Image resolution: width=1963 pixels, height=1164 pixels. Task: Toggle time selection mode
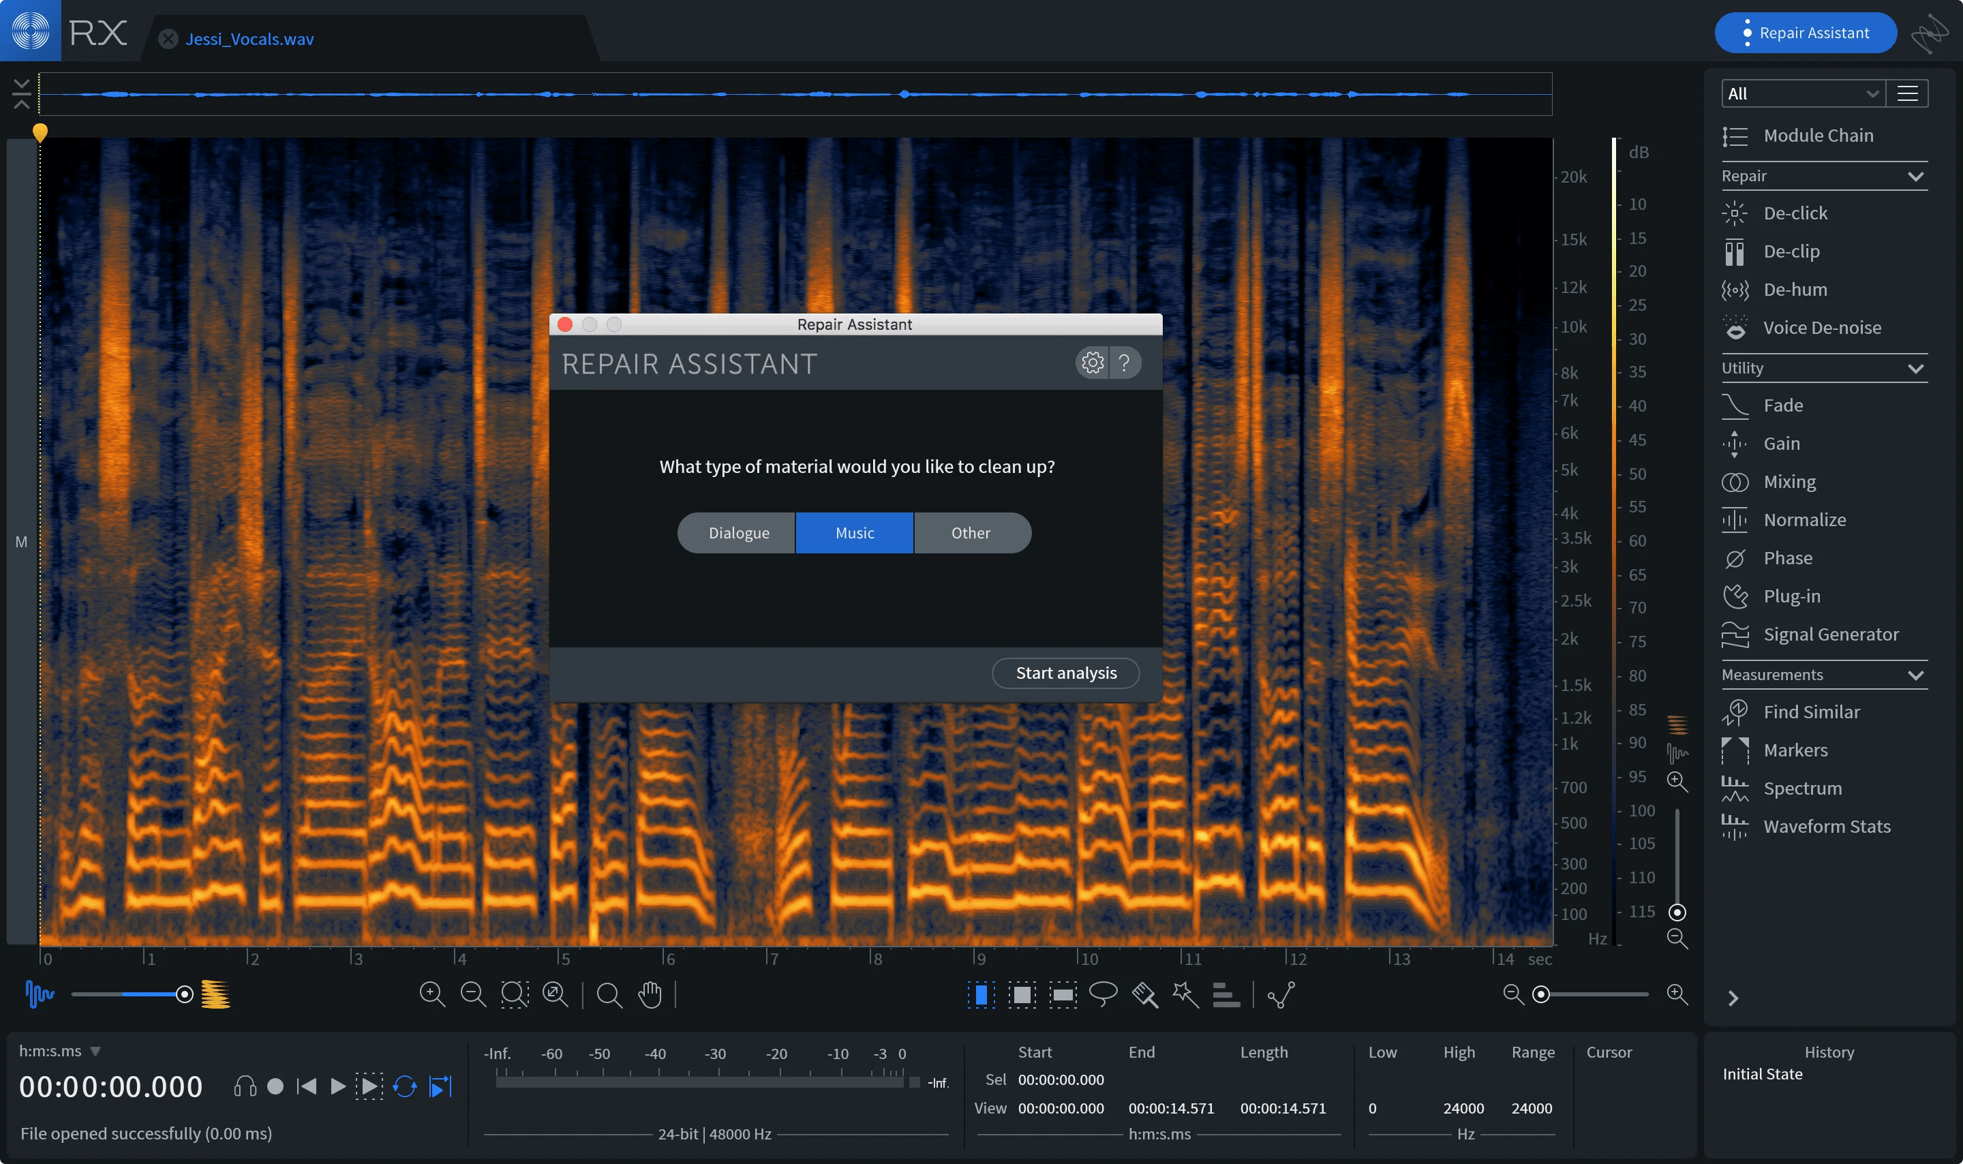pyautogui.click(x=982, y=994)
